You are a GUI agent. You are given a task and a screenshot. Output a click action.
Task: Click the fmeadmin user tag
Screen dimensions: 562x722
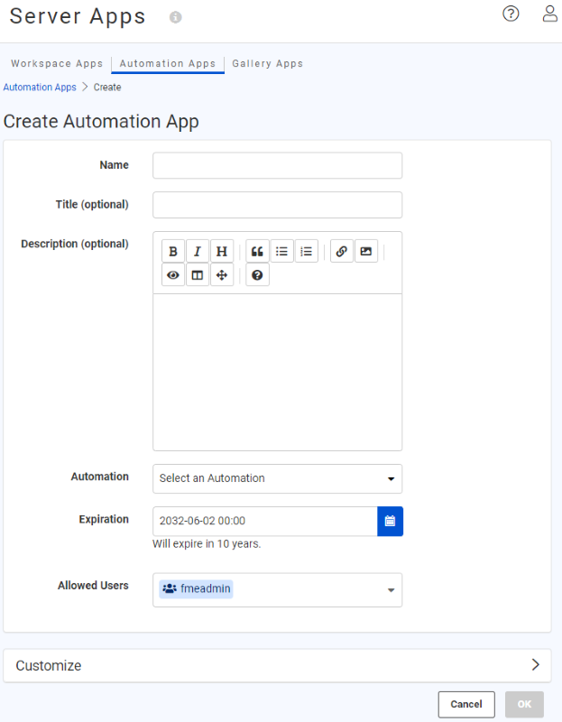coord(196,589)
